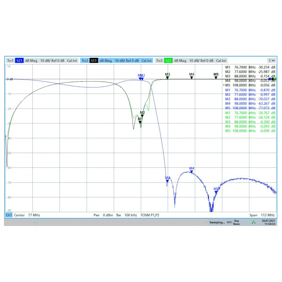Click the Center 77 MHz setting

27,215
